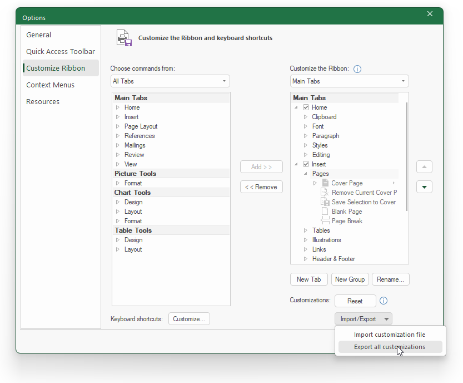
Task: Select Layout under Table Tools
Action: click(x=133, y=249)
